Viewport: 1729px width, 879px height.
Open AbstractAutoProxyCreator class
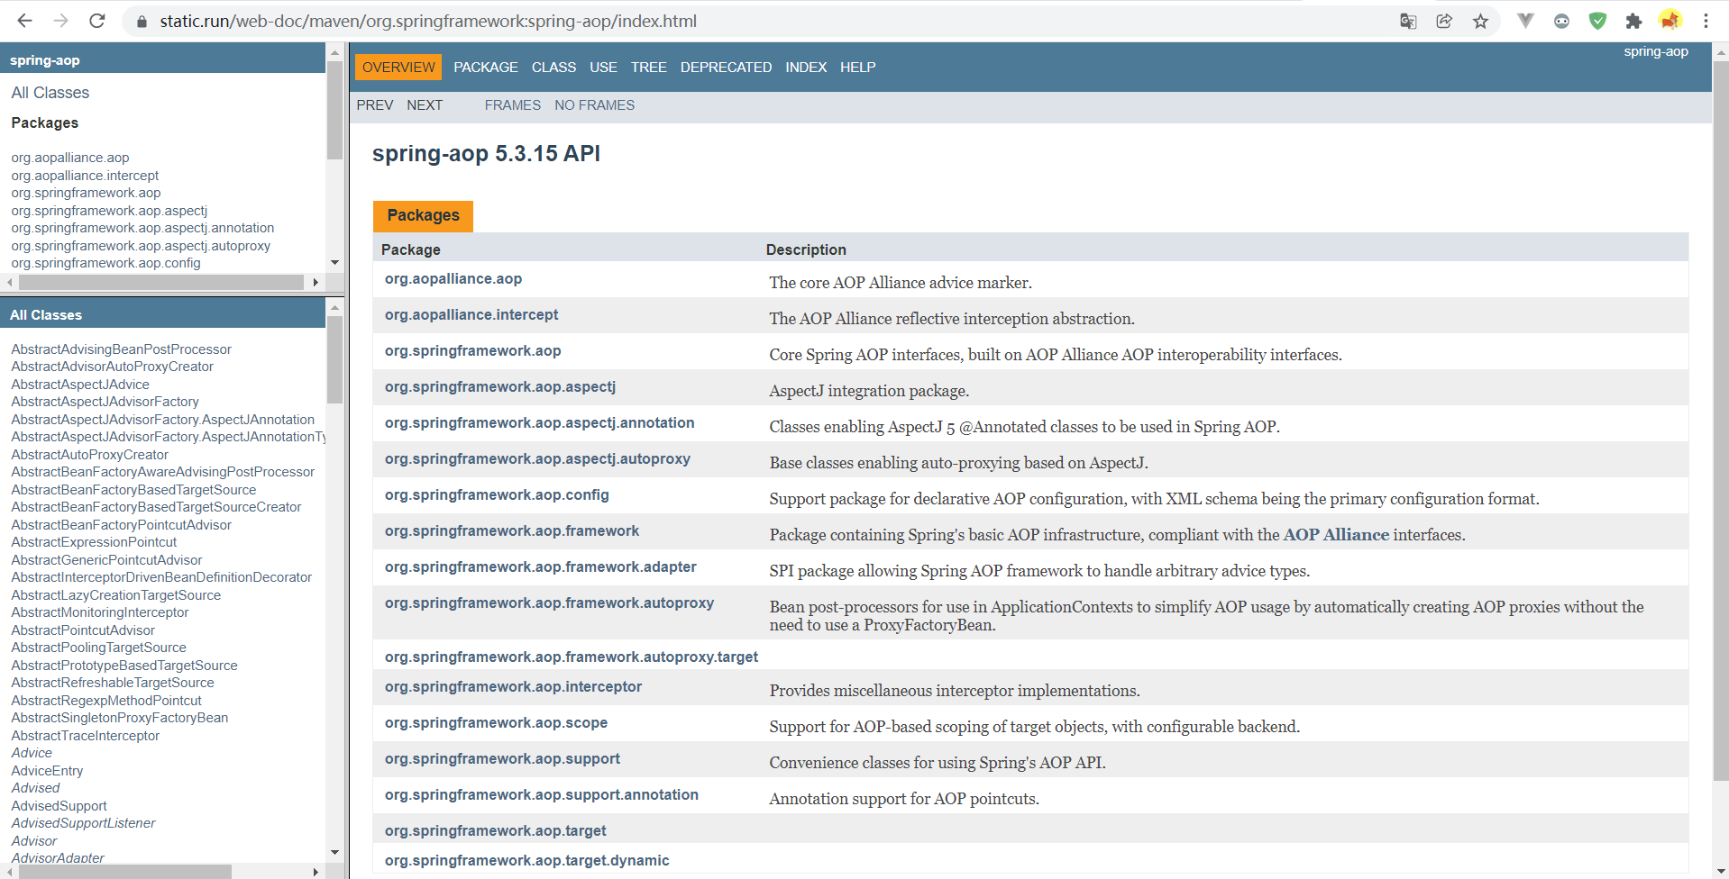coord(90,455)
